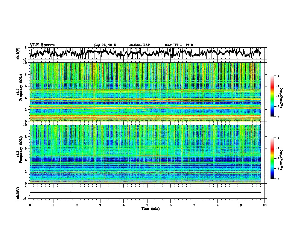Click time-axis tick label "7"
Image resolution: width=298 pixels, height=230 pixels.
pyautogui.click(x=194, y=205)
